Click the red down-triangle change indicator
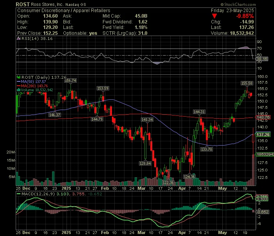This screenshot has width=274, height=236. click(x=215, y=16)
